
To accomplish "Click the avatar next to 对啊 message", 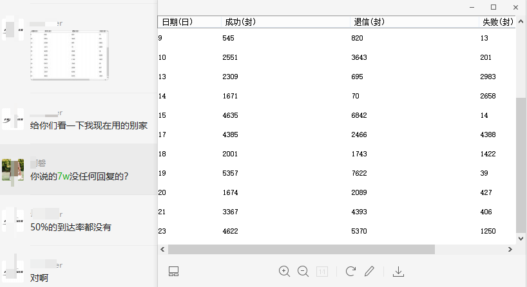I will [13, 272].
